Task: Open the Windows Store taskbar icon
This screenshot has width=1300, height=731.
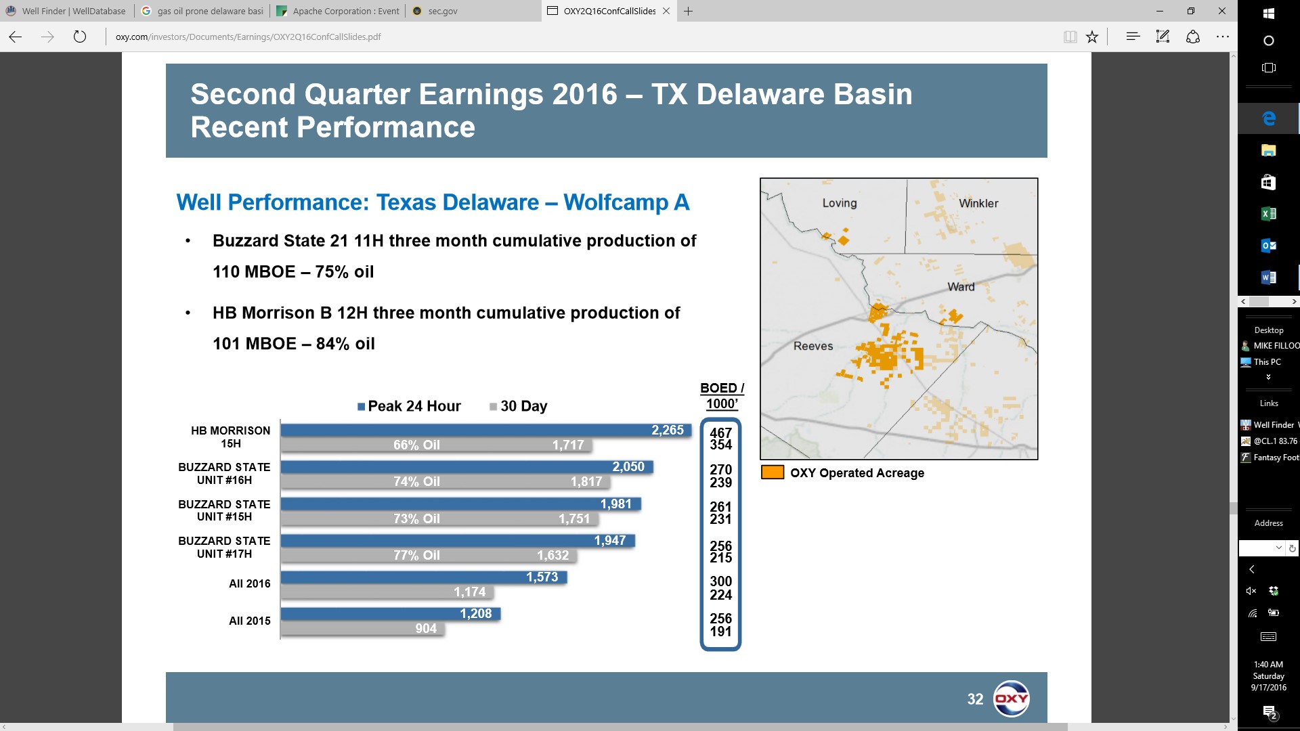Action: [1269, 182]
